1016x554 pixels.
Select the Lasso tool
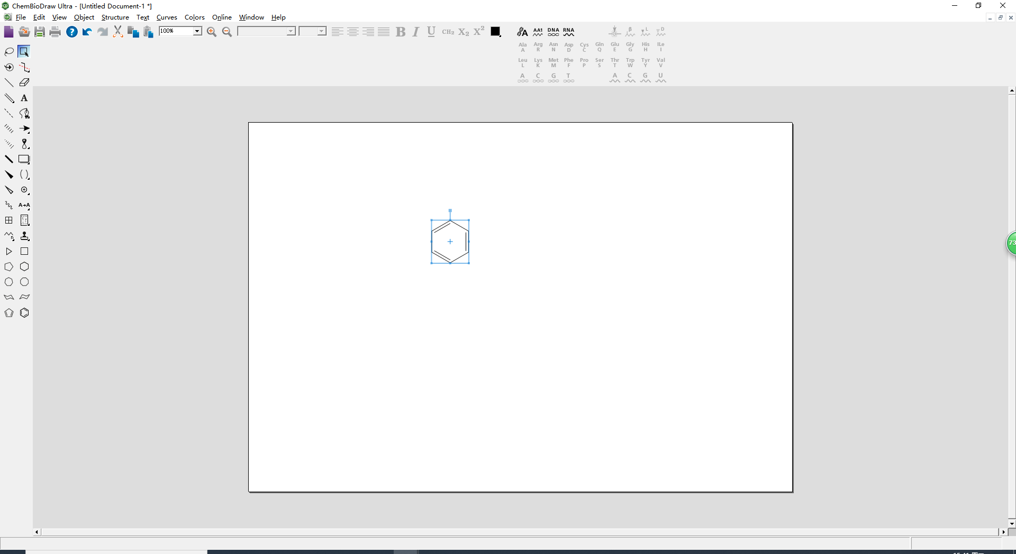click(x=9, y=52)
